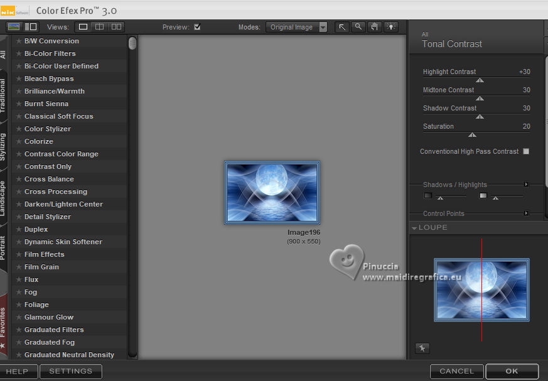Select the Contrast Color Range filter
This screenshot has height=381, width=548.
(61, 154)
